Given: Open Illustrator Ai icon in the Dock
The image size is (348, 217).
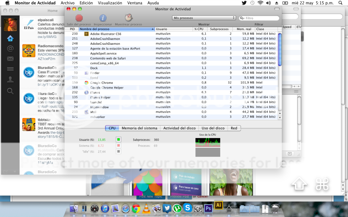Looking at the screenshot, I should click(x=219, y=205).
